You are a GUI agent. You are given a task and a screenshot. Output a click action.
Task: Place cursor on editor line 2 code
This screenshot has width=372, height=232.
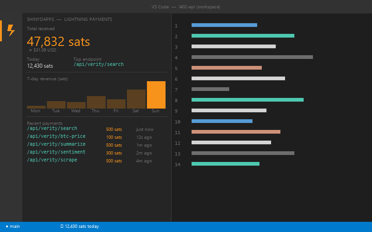coord(243,36)
